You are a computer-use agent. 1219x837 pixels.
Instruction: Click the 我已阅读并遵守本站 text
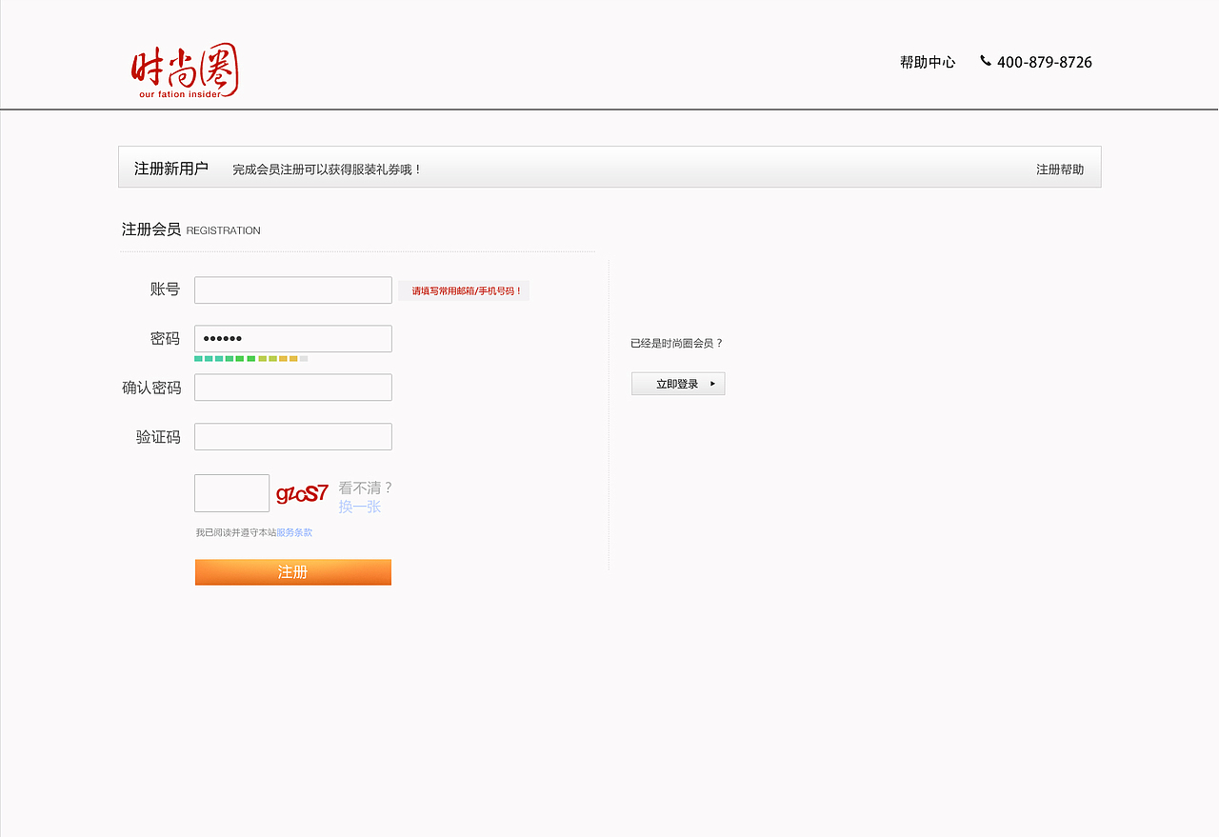coord(236,533)
